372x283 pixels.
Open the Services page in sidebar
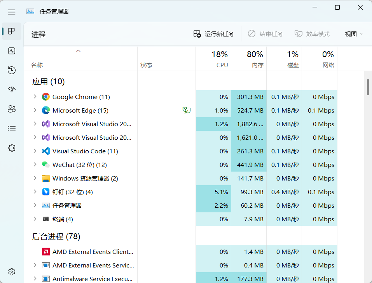11,148
